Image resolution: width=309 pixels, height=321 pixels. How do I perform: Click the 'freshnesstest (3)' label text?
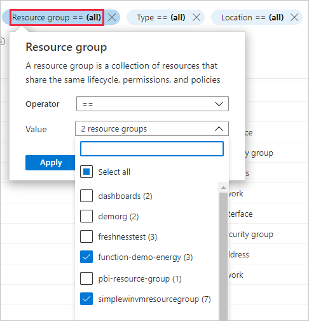click(128, 237)
